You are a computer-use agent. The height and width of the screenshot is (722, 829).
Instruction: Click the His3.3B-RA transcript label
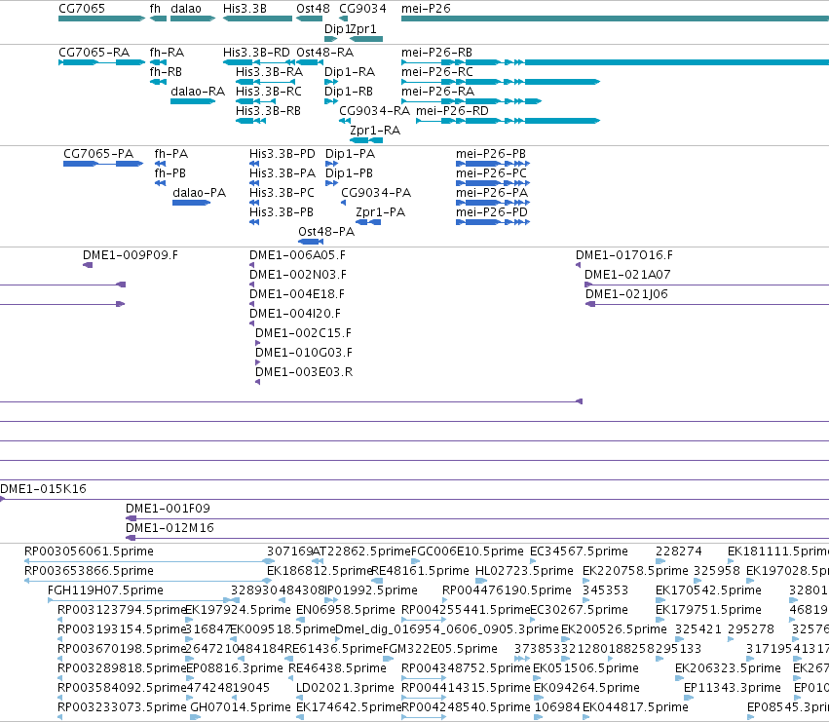pyautogui.click(x=269, y=72)
